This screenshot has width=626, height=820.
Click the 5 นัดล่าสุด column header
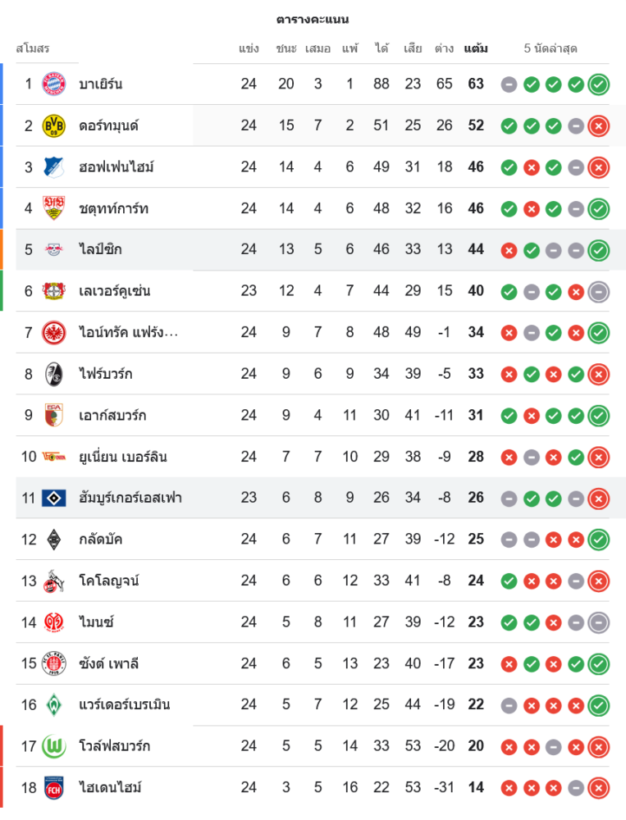point(551,48)
